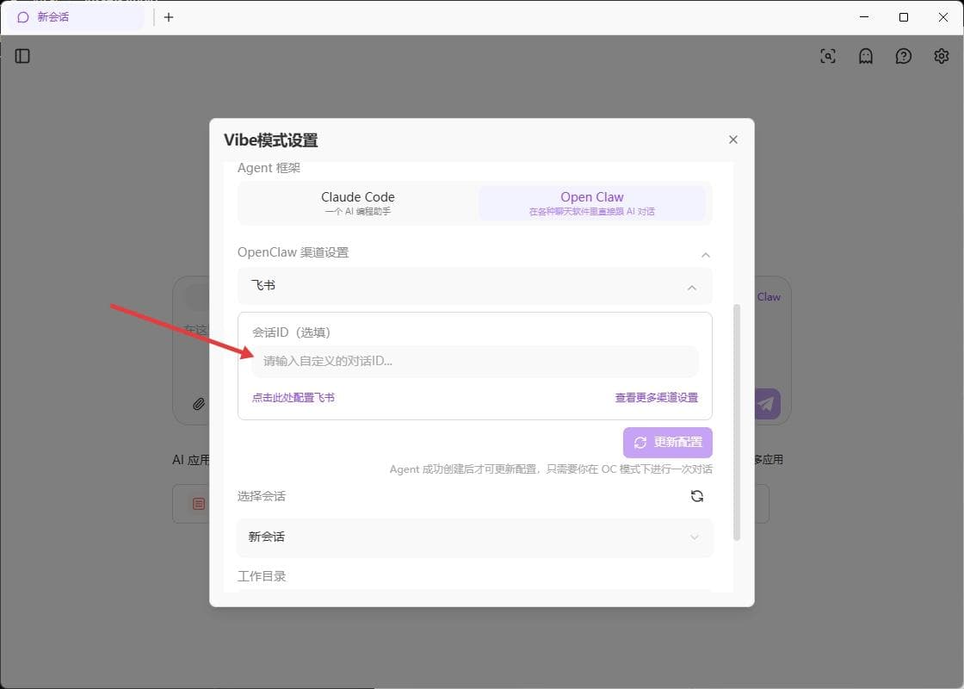964x689 pixels.
Task: Minimize the application window
Action: [x=864, y=17]
